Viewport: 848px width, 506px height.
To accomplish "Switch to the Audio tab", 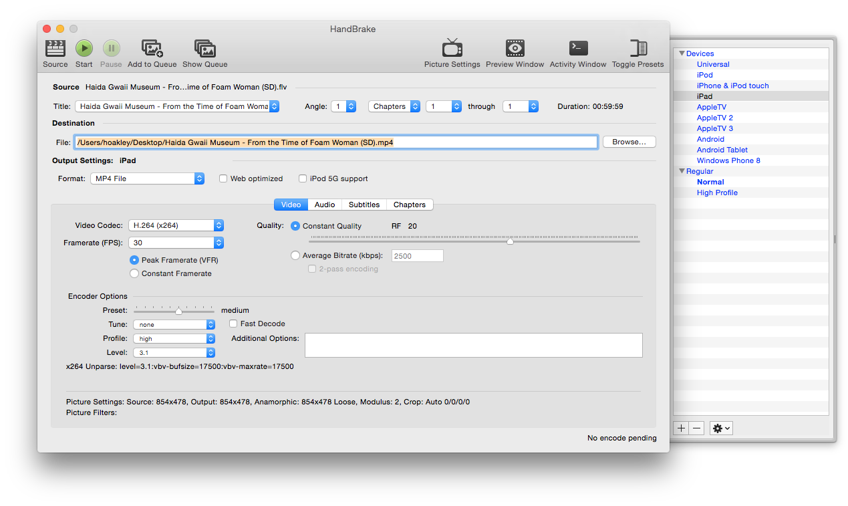I will (324, 205).
